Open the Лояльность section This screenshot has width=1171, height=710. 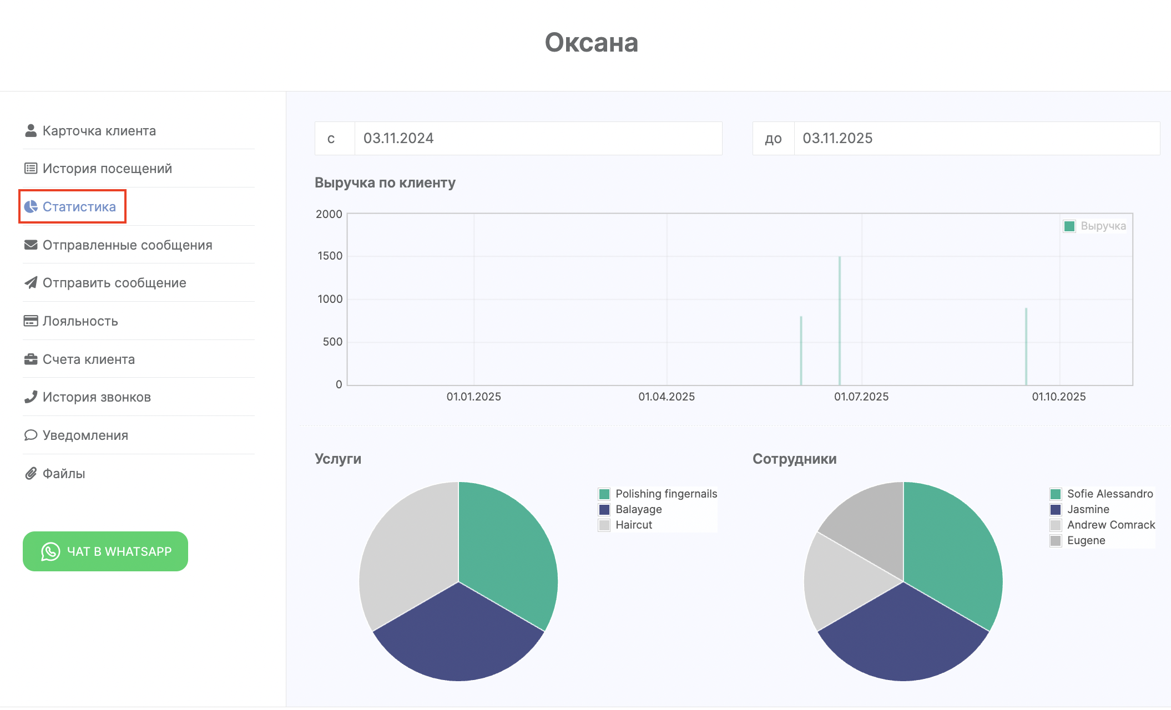80,321
